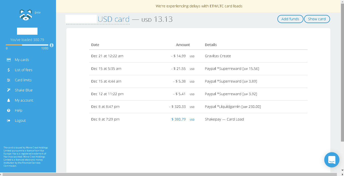Click the Logout arrow icon
Screen dimensions: 344x176
[9, 121]
